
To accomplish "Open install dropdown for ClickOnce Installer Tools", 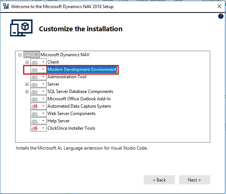I will pyautogui.click(x=39, y=128).
